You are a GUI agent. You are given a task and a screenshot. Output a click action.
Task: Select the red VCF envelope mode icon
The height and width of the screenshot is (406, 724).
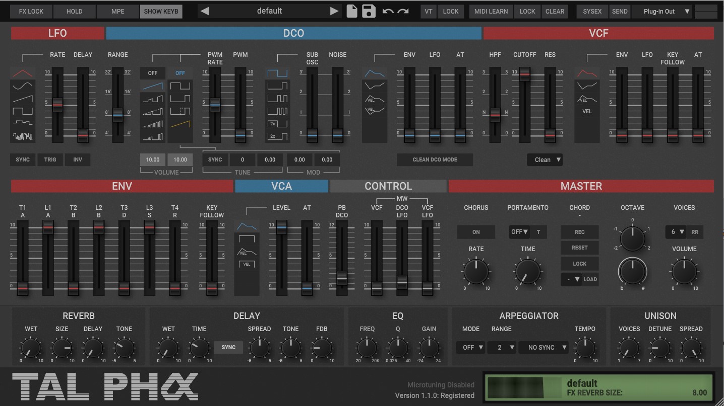point(587,73)
